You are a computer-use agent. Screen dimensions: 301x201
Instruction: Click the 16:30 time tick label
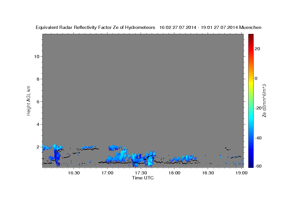74,173
